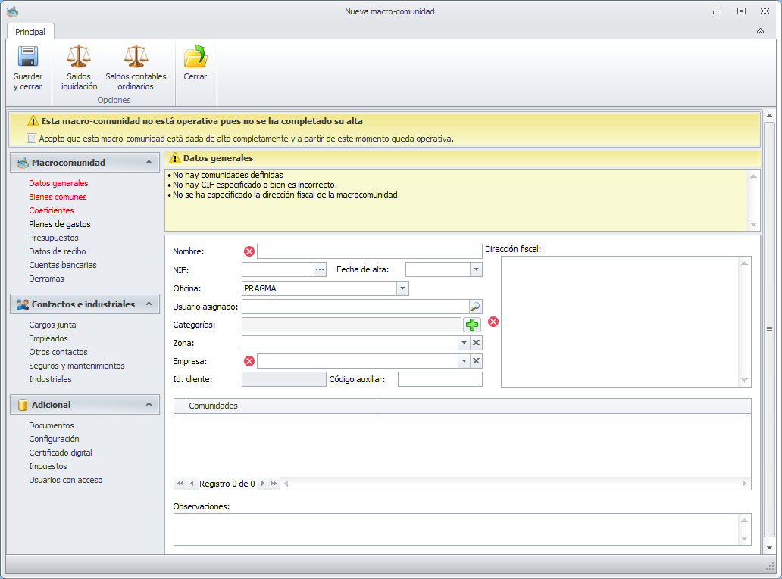Click the magnifier in Usuario asignado field

point(475,307)
